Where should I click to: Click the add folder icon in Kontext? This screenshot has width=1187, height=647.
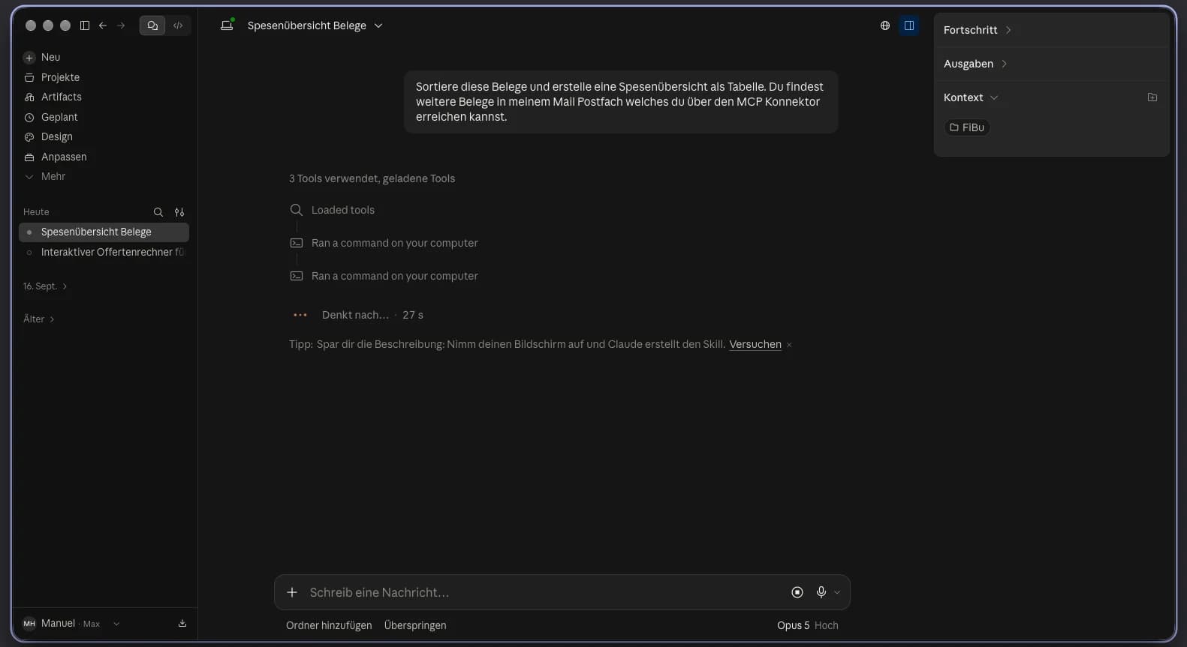(x=1152, y=97)
